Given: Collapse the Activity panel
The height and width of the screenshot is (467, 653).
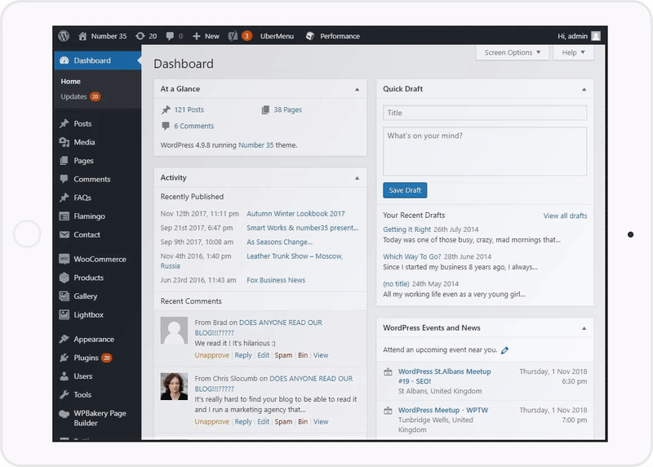Looking at the screenshot, I should (357, 178).
